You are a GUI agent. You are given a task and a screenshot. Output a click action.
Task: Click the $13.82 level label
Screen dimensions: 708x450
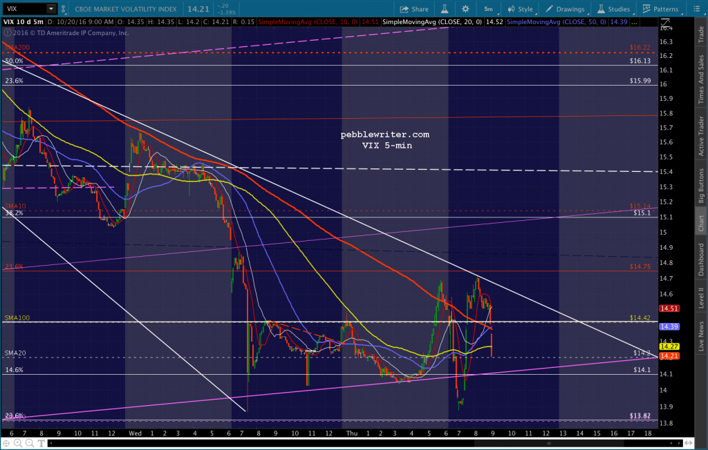tap(640, 415)
